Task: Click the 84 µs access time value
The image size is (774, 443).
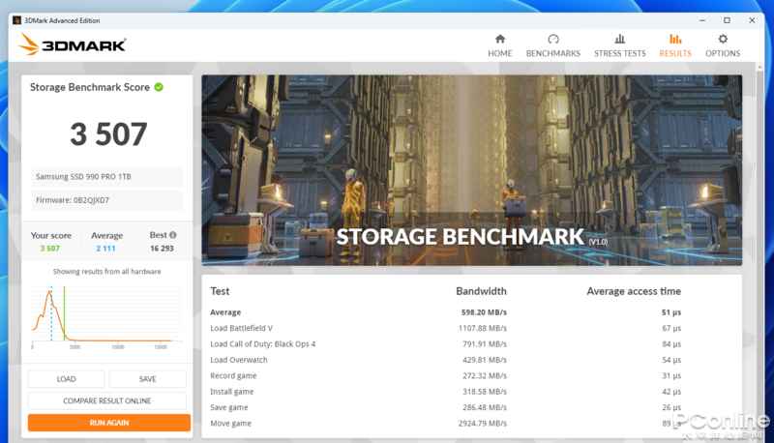Action: tap(671, 343)
